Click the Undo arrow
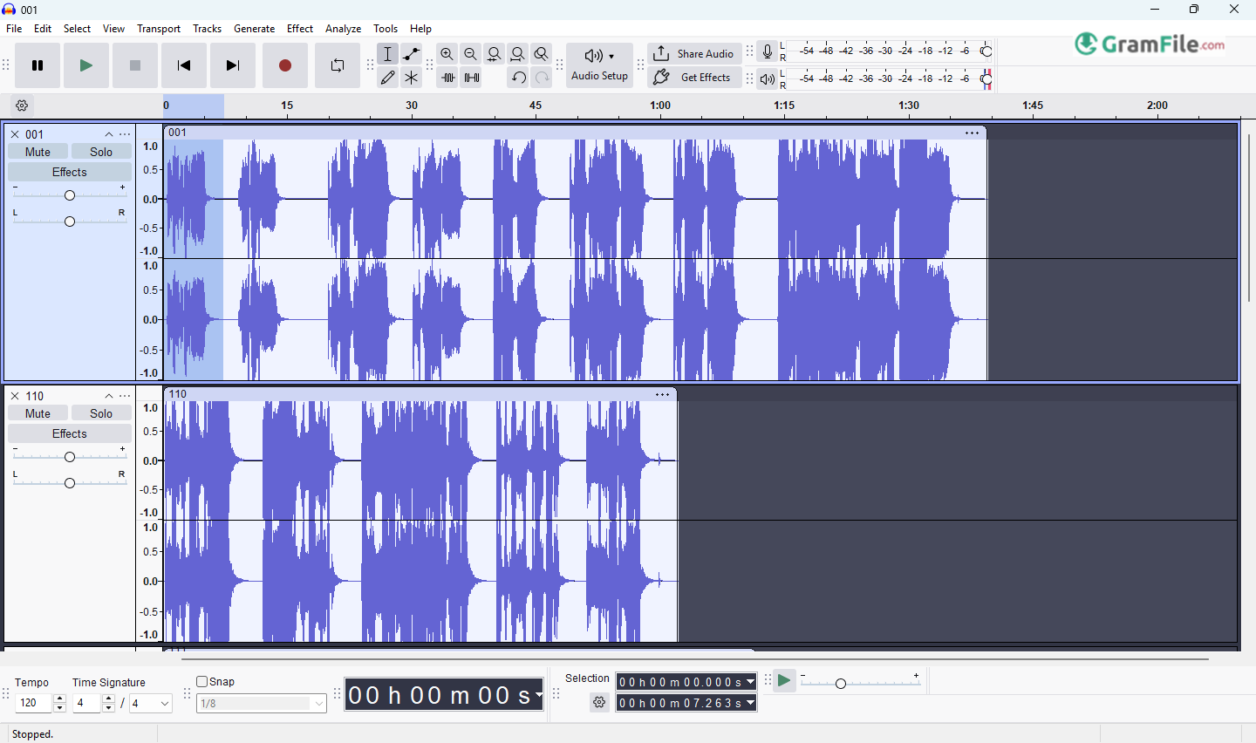The height and width of the screenshot is (743, 1256). point(518,78)
